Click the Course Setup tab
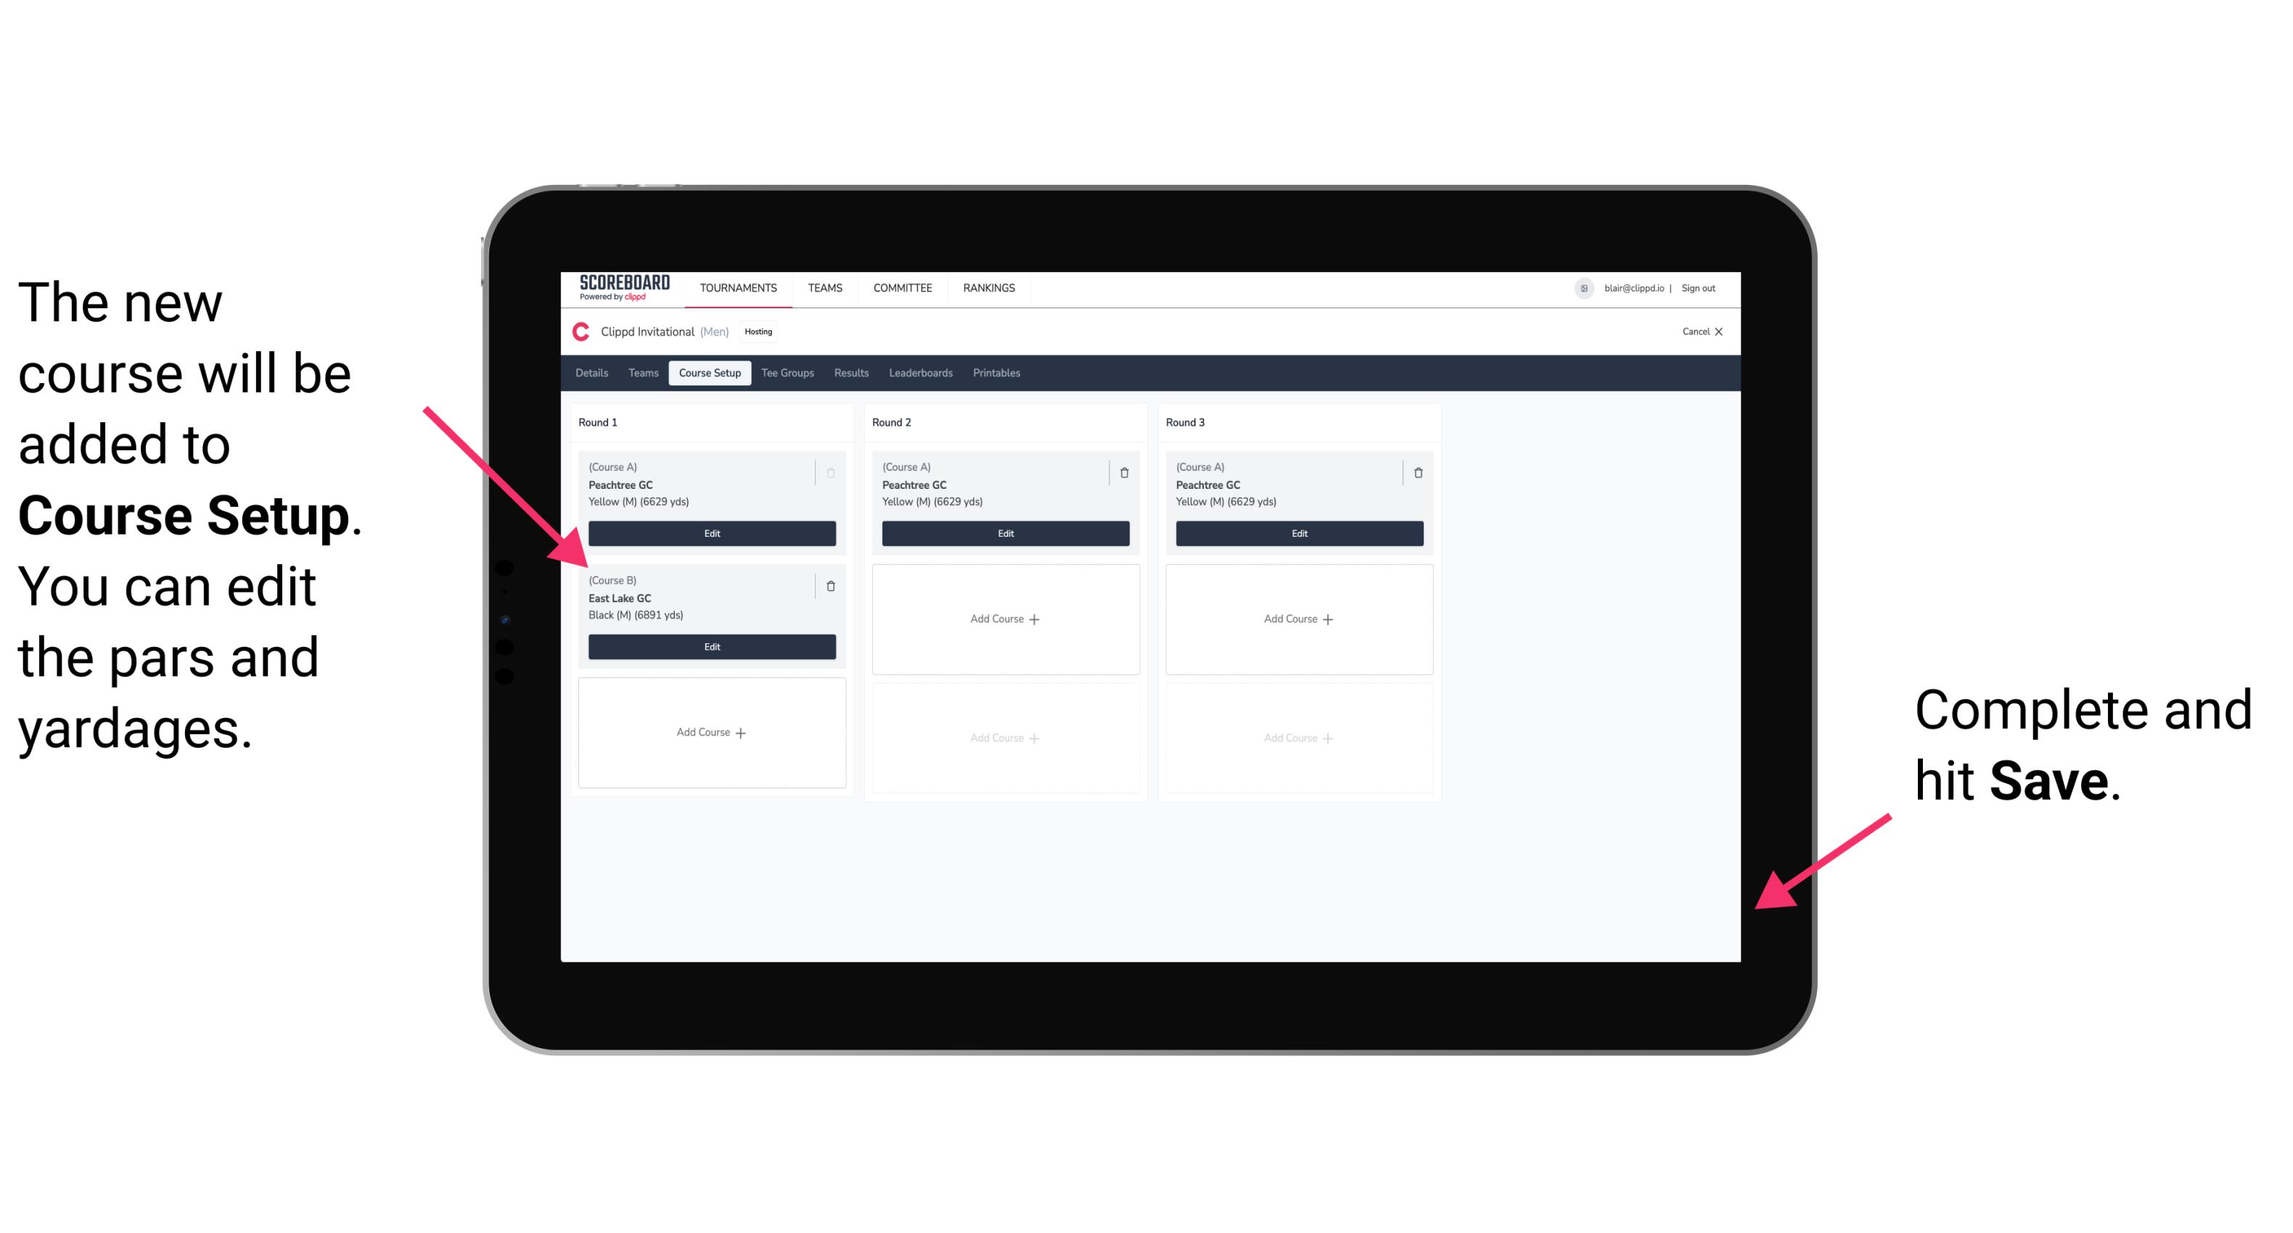The height and width of the screenshot is (1233, 2293). pyautogui.click(x=709, y=374)
